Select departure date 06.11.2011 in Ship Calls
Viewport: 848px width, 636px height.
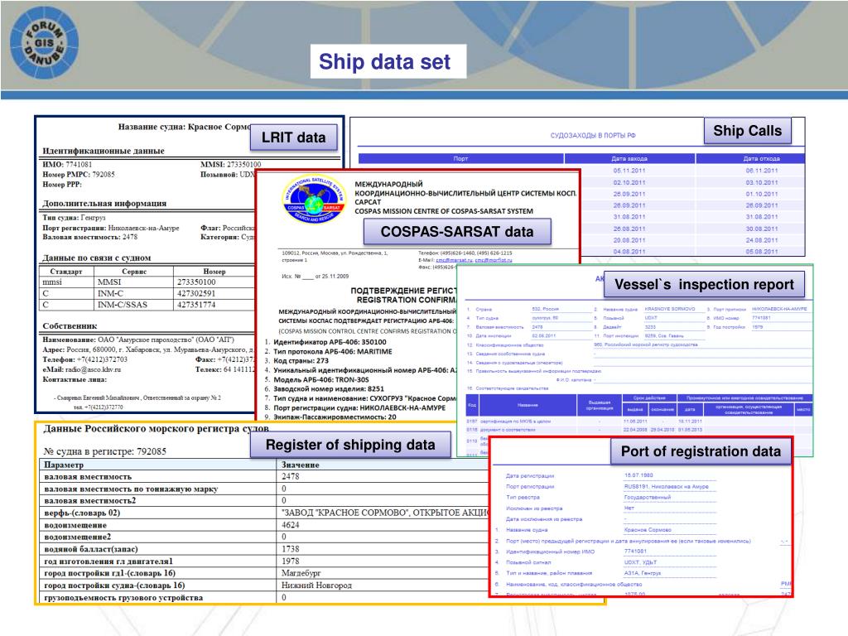tap(762, 171)
